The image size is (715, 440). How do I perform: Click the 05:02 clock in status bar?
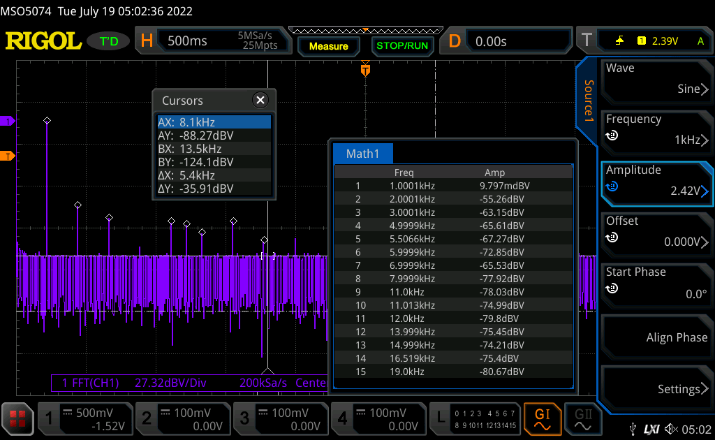[x=696, y=429]
